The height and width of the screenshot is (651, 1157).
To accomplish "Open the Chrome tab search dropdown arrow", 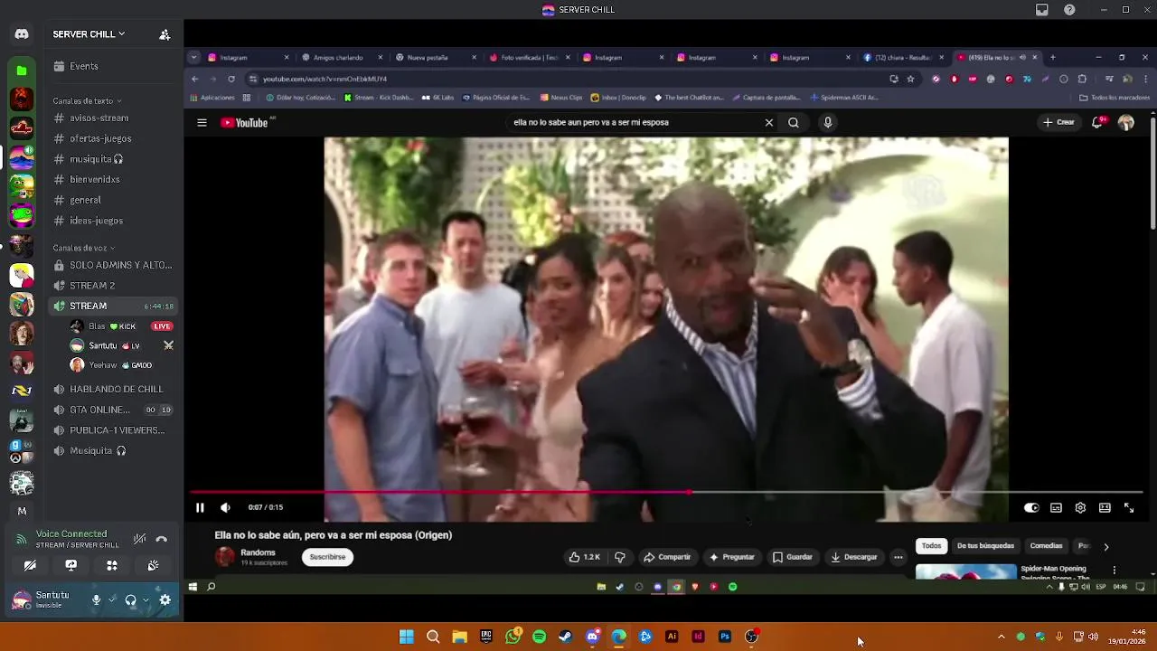I will 193,57.
